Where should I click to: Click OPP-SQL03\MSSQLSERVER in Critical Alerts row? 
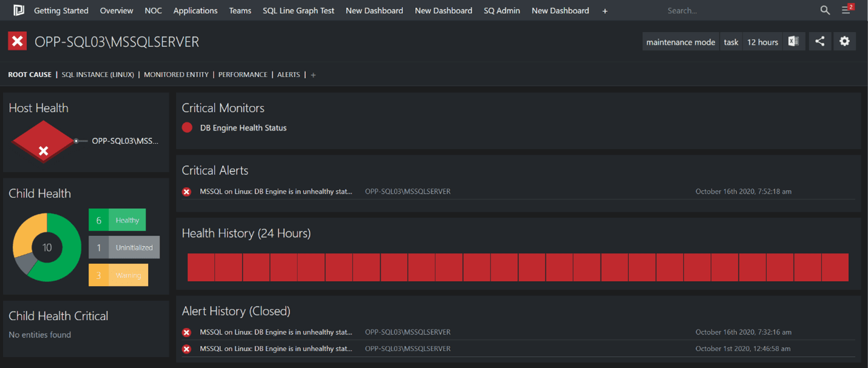(408, 192)
